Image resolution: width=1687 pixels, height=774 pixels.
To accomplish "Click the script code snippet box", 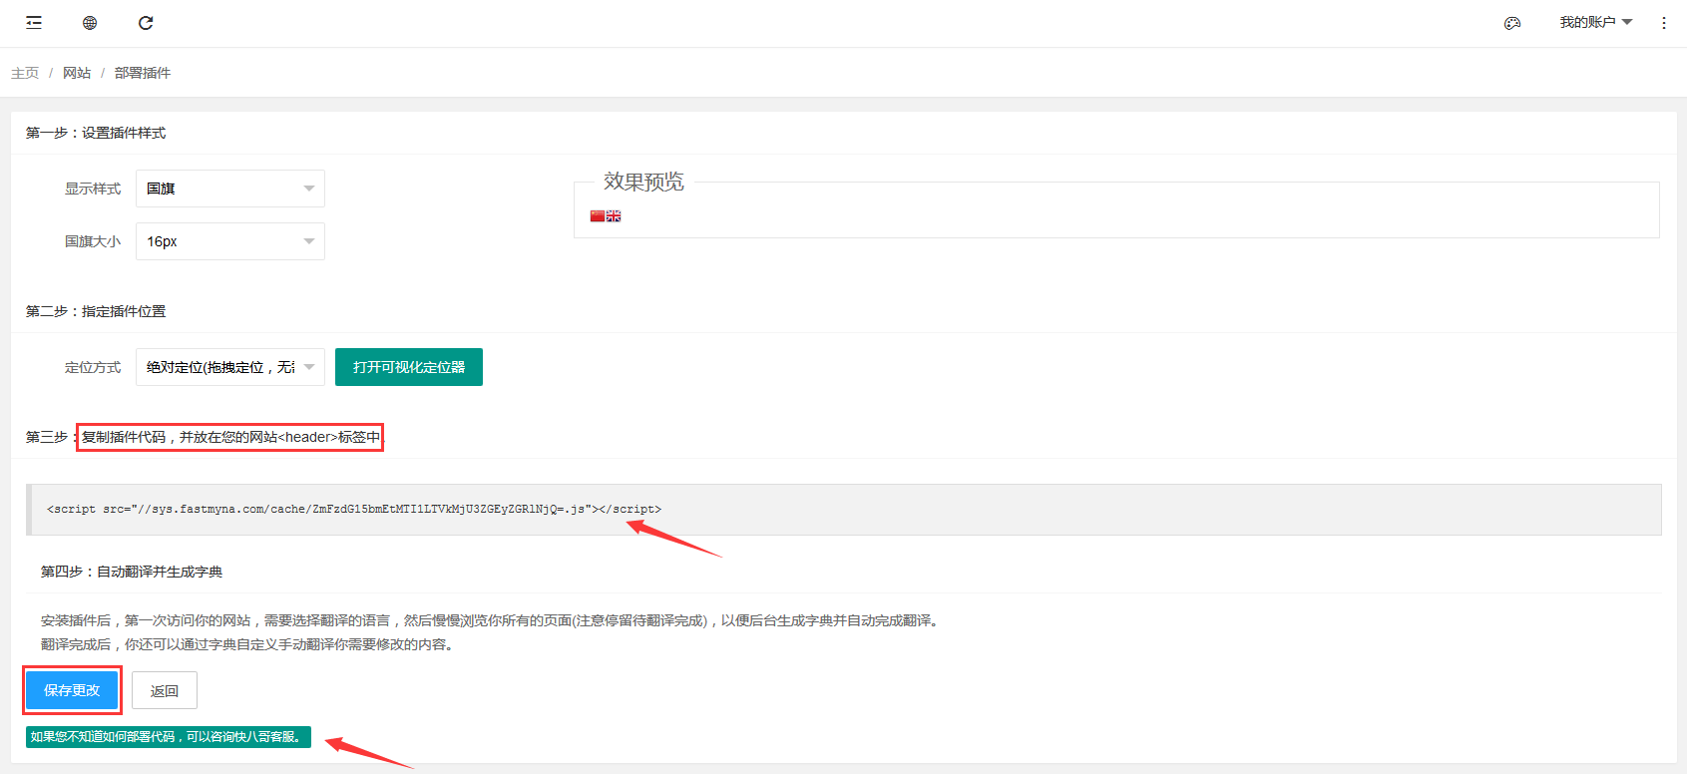I will [844, 510].
